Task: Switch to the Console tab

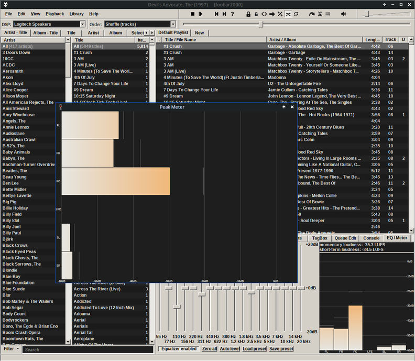Action: click(x=372, y=238)
